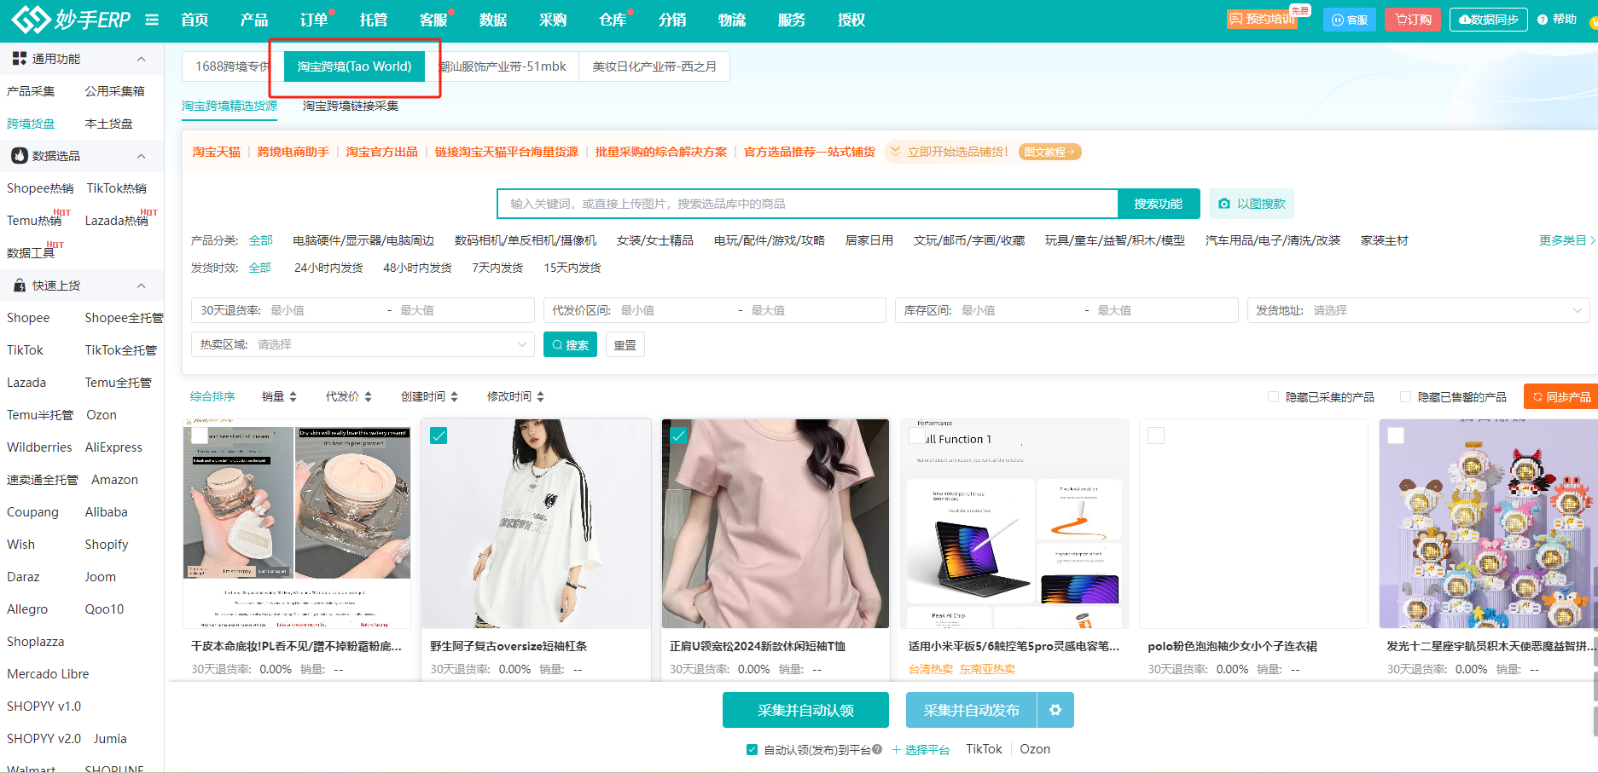Expand 更多类目 category list

1567,240
